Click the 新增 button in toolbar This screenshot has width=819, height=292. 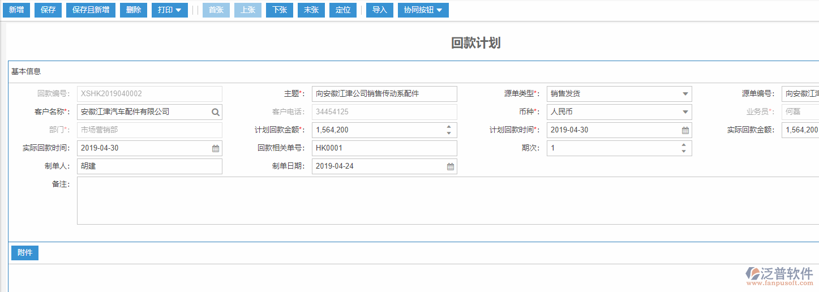coord(16,10)
